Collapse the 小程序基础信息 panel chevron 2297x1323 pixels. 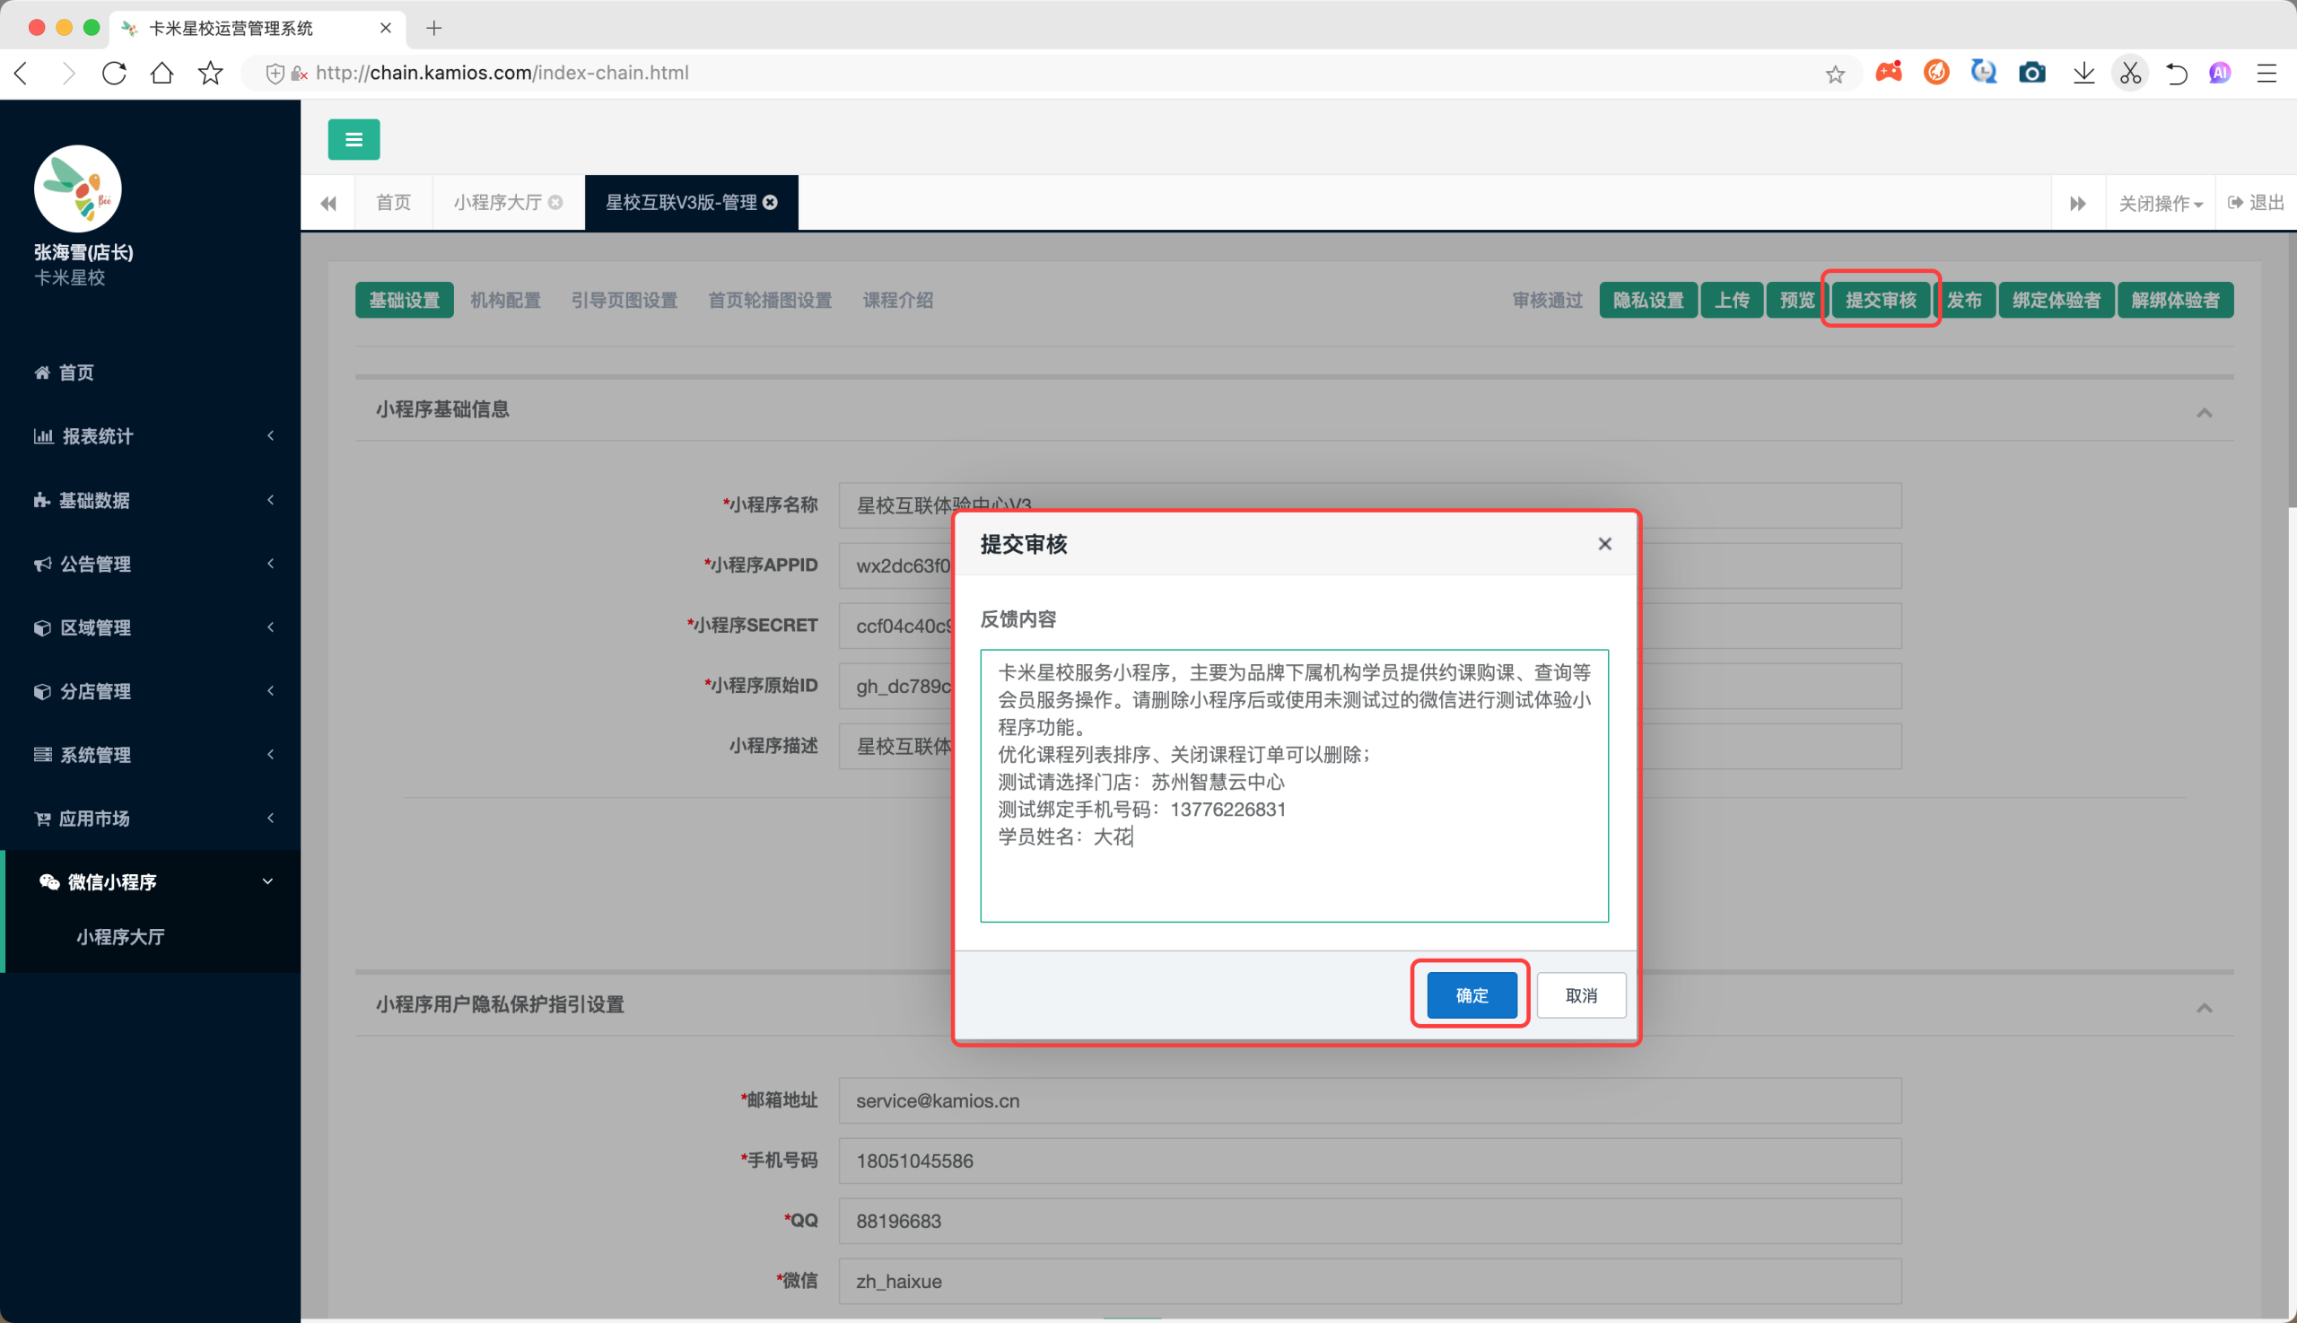[2204, 413]
